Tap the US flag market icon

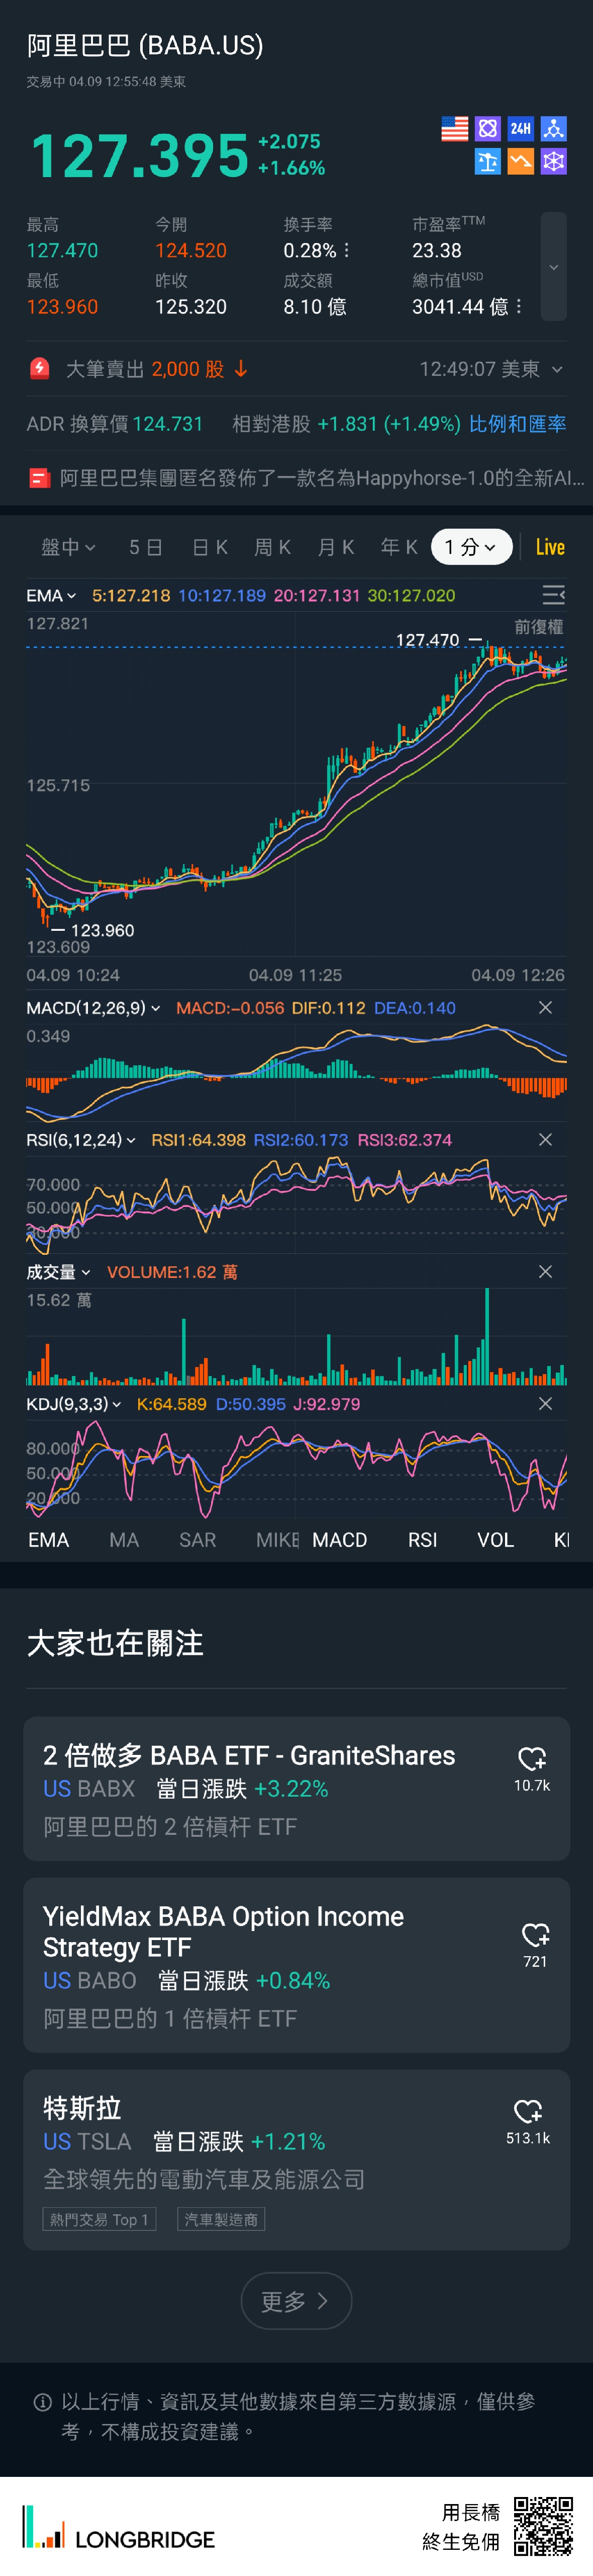click(454, 129)
